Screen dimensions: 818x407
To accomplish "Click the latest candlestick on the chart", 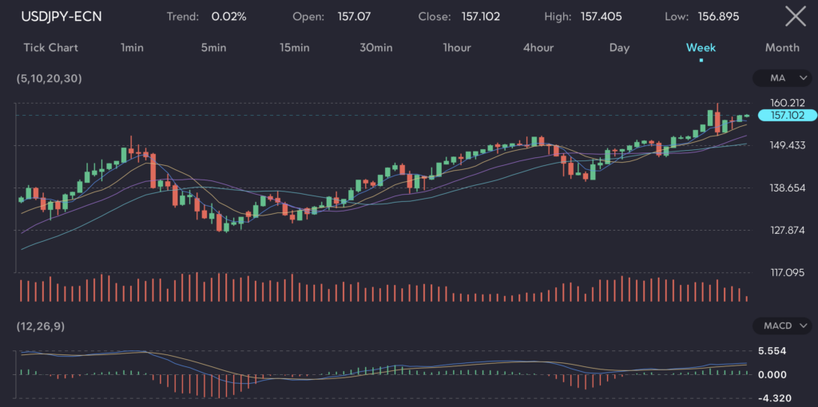I will coord(747,117).
